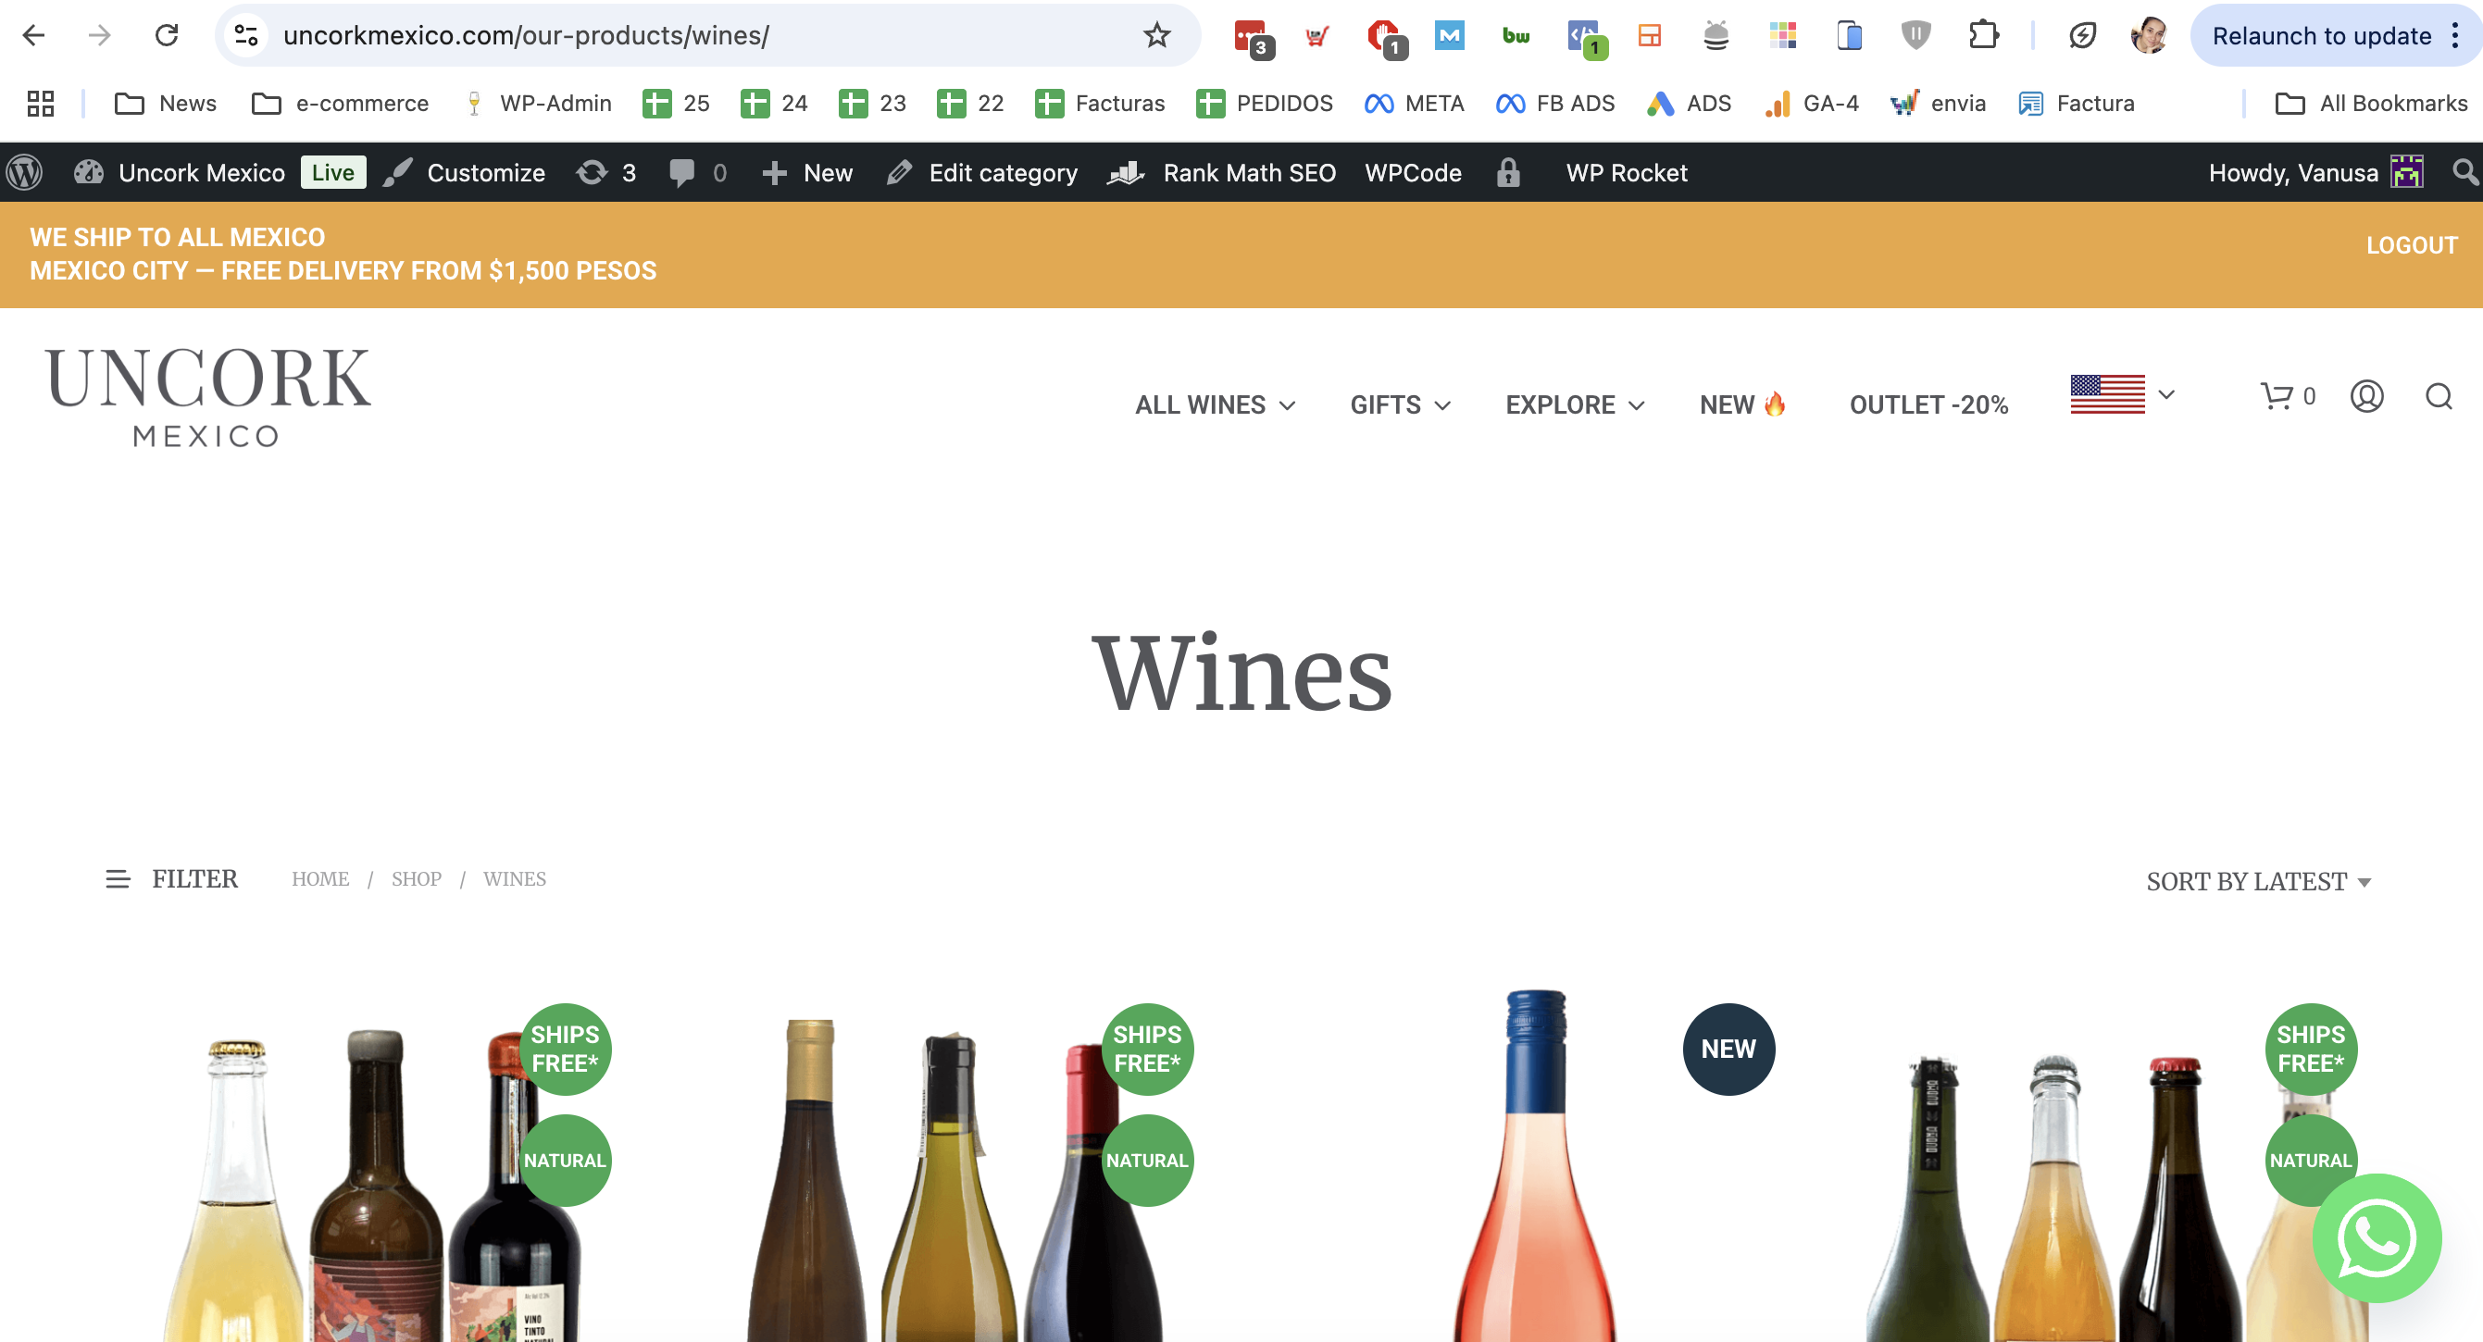The width and height of the screenshot is (2483, 1342).
Task: Open WP Rocket in admin bar
Action: tap(1626, 172)
